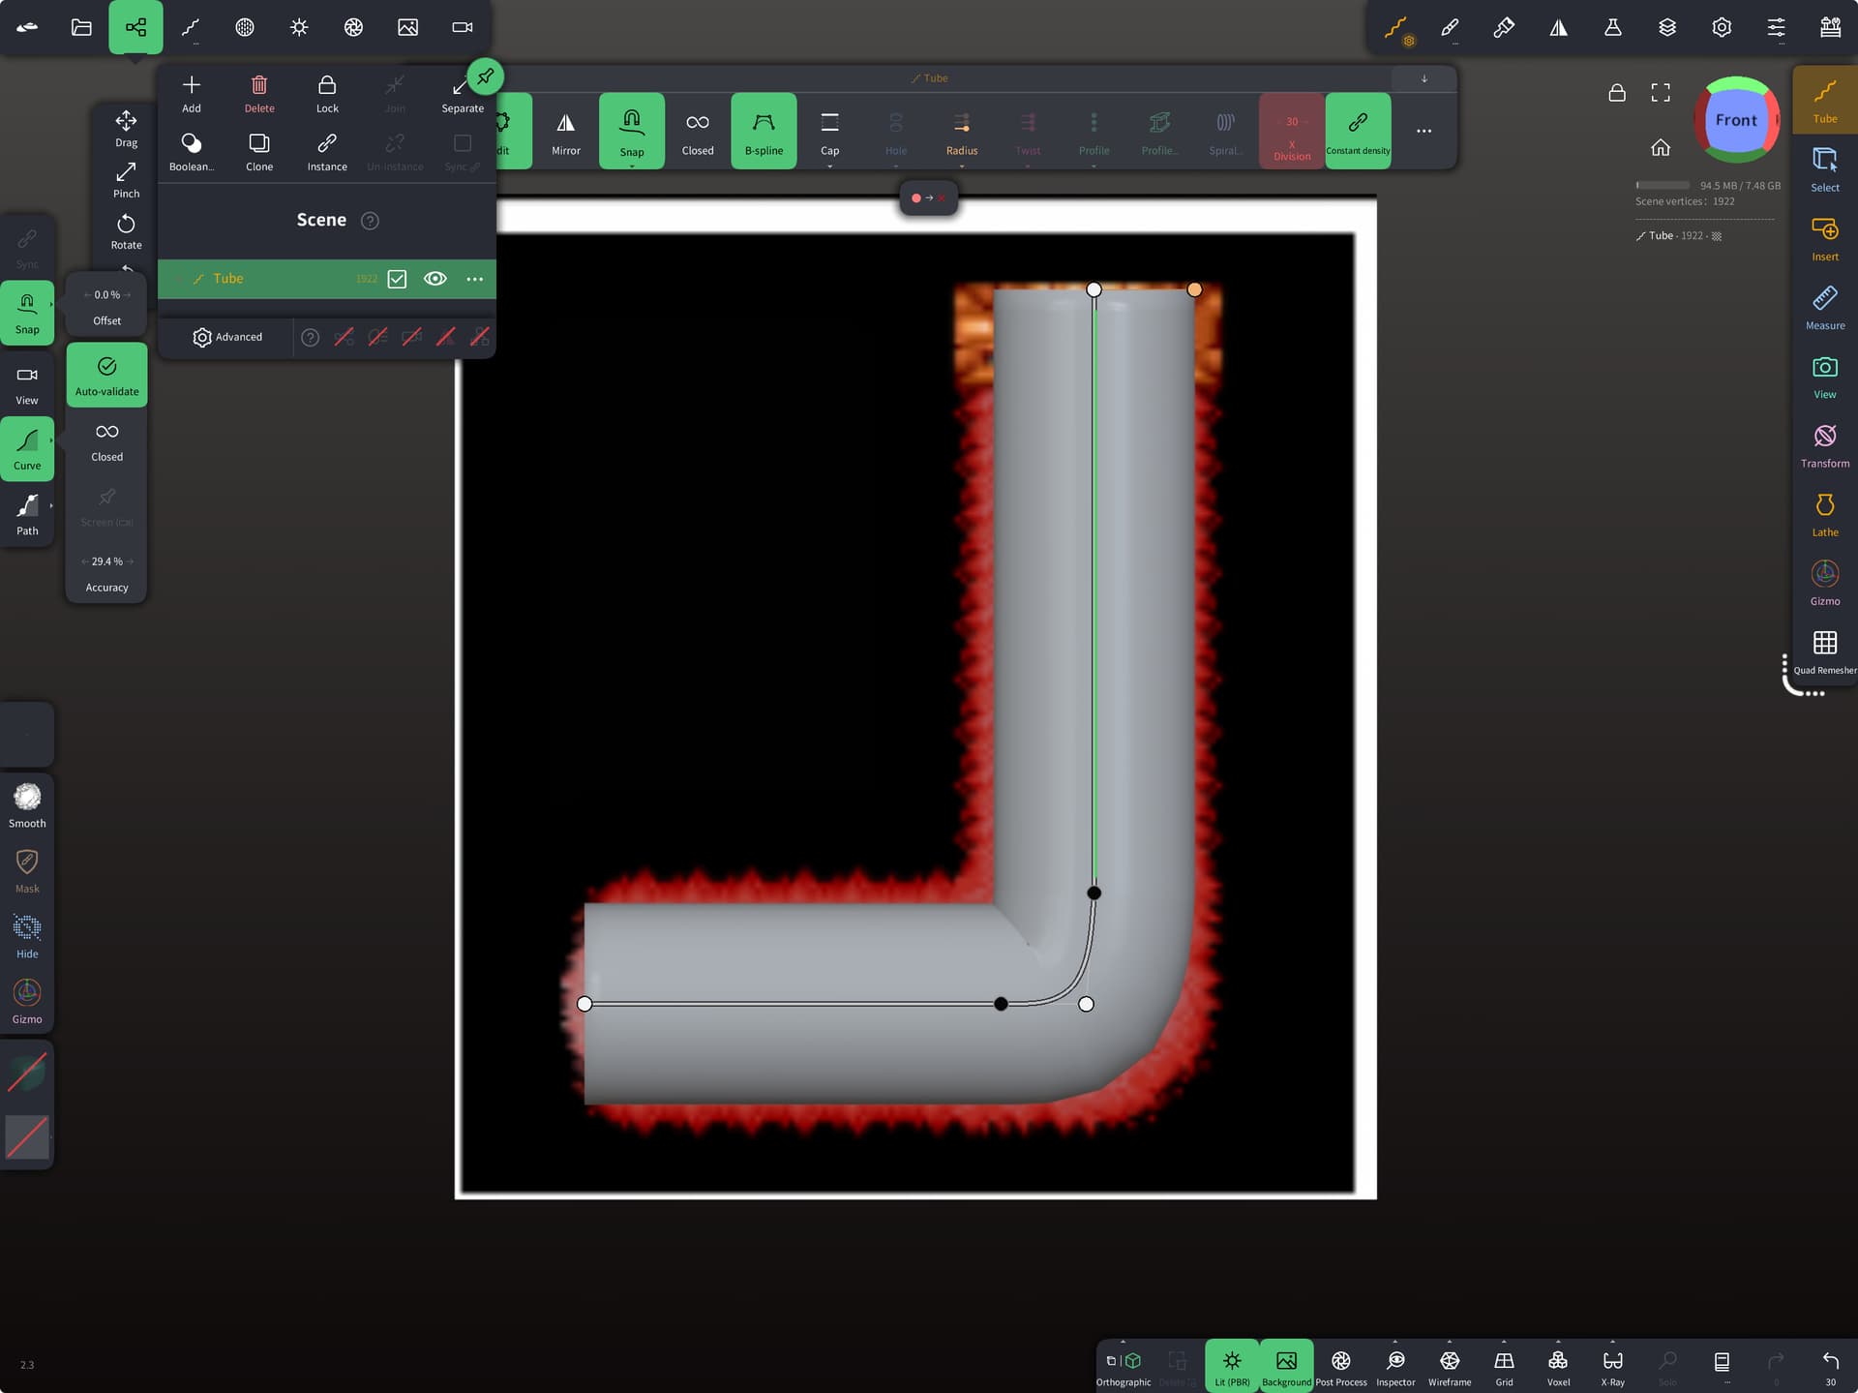Click the Home view icon

(x=1661, y=147)
